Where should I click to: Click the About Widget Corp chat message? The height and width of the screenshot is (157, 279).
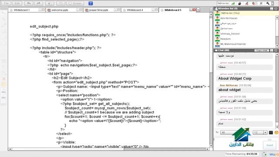245,78
